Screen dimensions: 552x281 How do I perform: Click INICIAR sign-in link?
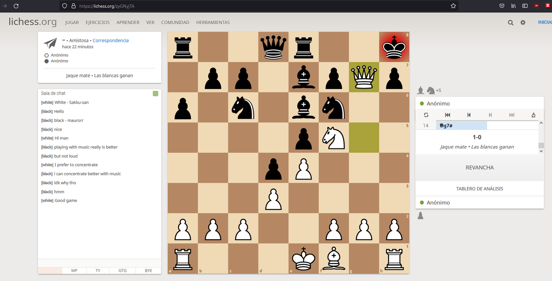pos(545,22)
